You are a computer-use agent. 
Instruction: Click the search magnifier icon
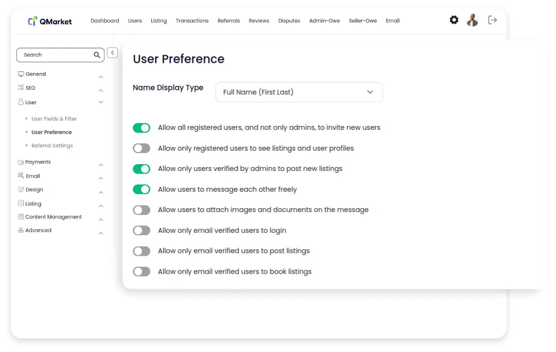coord(97,55)
